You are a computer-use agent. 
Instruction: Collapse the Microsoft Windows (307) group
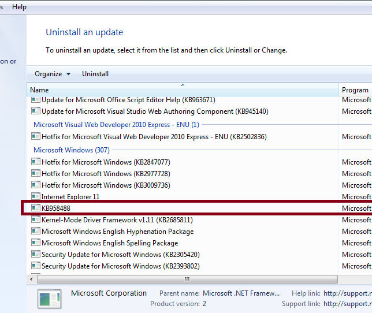pyautogui.click(x=72, y=150)
